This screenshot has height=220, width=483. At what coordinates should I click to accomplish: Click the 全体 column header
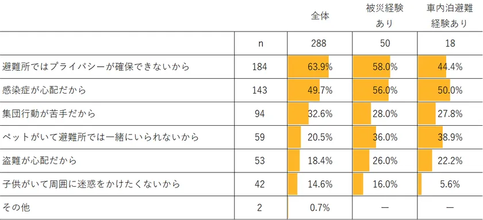[320, 16]
